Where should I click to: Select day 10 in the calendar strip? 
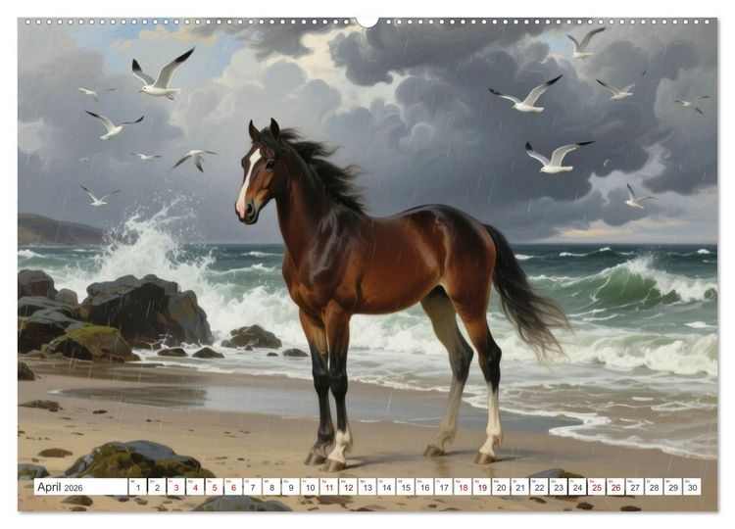click(310, 486)
